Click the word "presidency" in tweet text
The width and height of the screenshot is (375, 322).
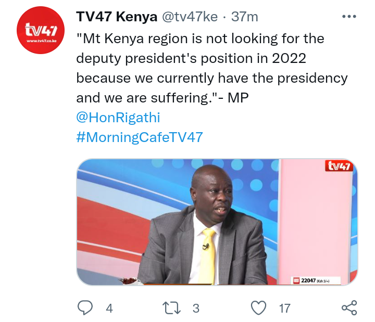point(312,79)
